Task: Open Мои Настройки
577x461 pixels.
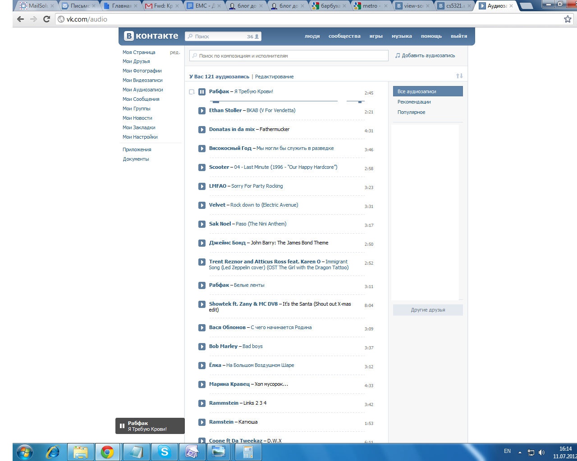Action: click(x=140, y=137)
